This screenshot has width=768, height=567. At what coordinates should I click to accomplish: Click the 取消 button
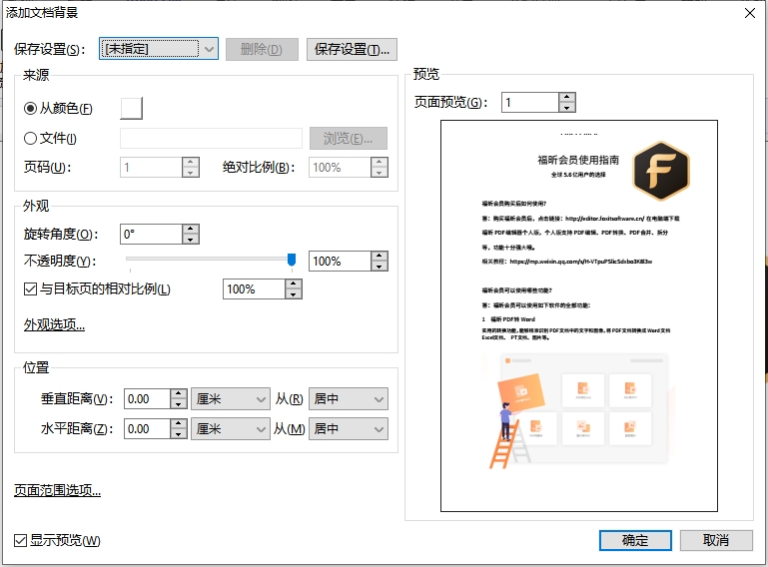[715, 540]
